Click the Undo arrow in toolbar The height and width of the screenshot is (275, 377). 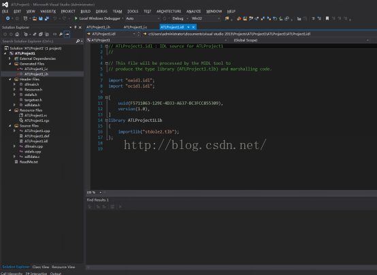55,18
